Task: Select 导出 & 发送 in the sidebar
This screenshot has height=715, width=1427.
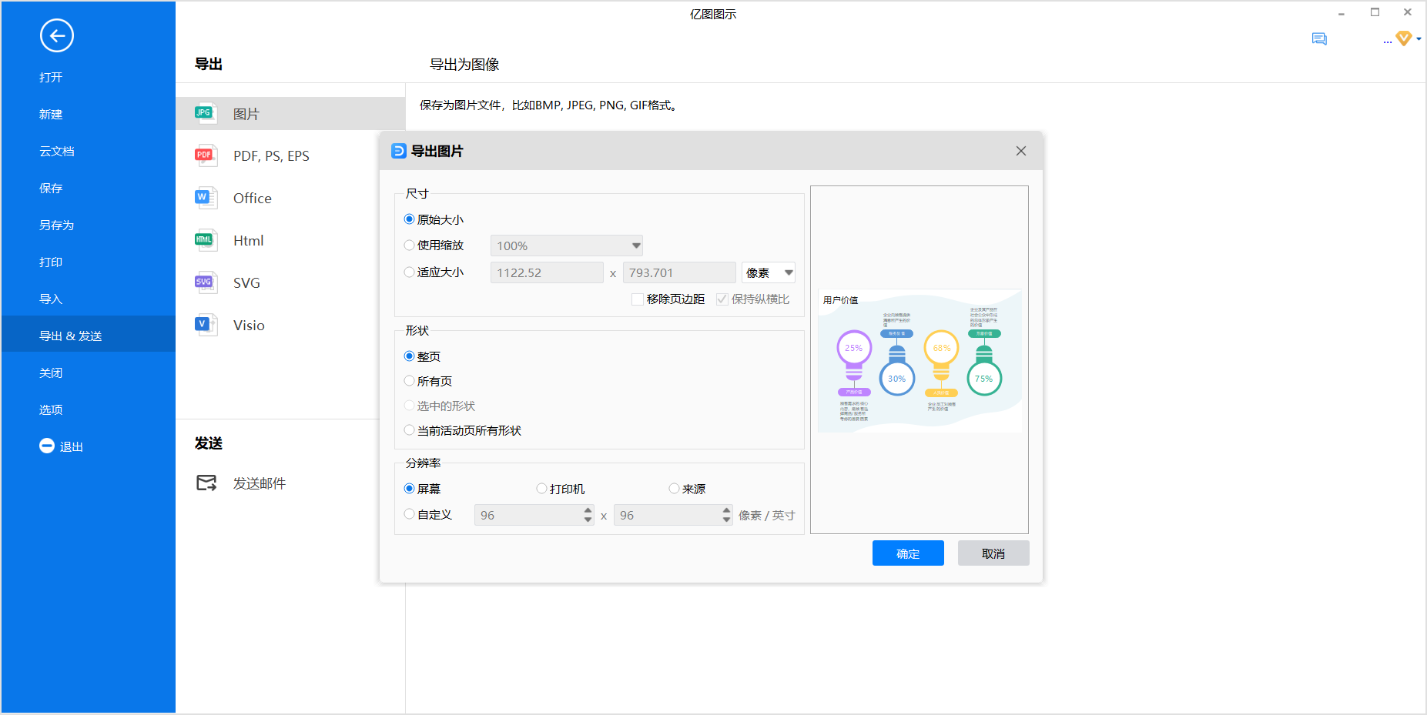Action: coord(89,334)
